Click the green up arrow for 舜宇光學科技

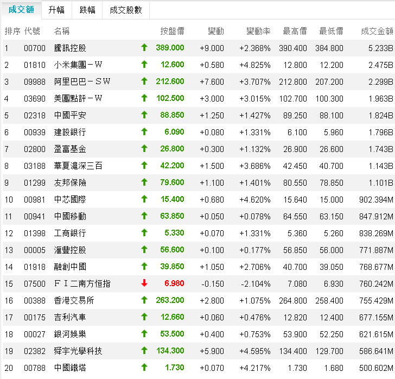click(144, 351)
